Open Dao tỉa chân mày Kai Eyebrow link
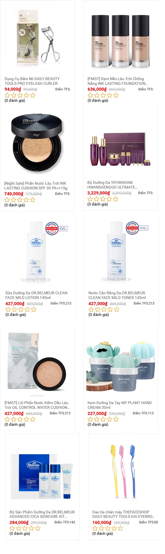 [123, 514]
